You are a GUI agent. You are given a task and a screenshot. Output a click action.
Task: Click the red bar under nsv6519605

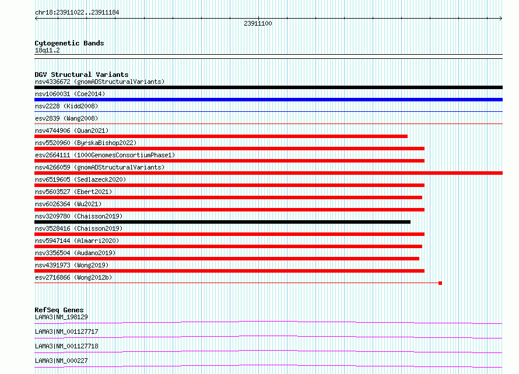pos(229,185)
